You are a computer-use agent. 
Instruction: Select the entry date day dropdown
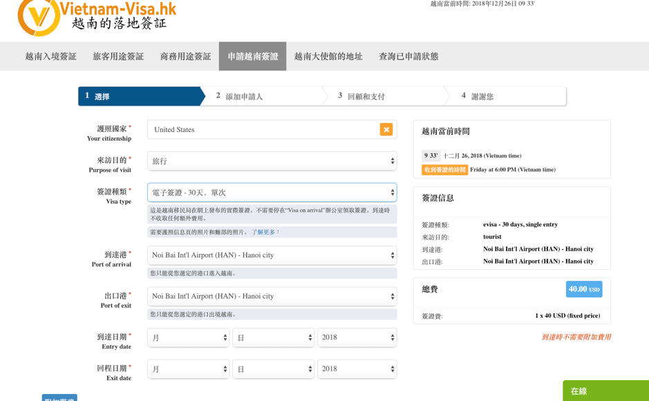pos(273,338)
